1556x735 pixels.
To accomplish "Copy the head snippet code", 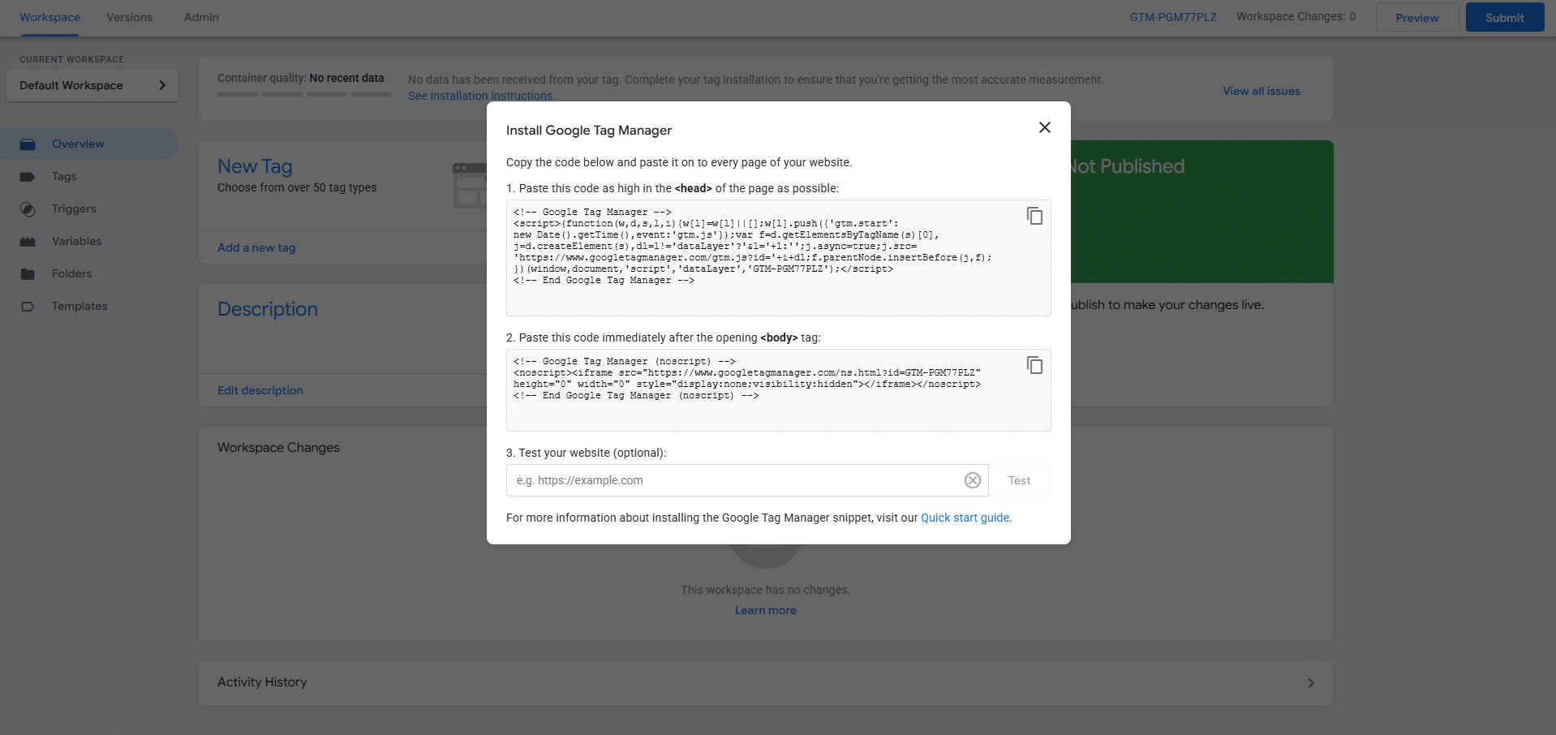I will pyautogui.click(x=1034, y=216).
